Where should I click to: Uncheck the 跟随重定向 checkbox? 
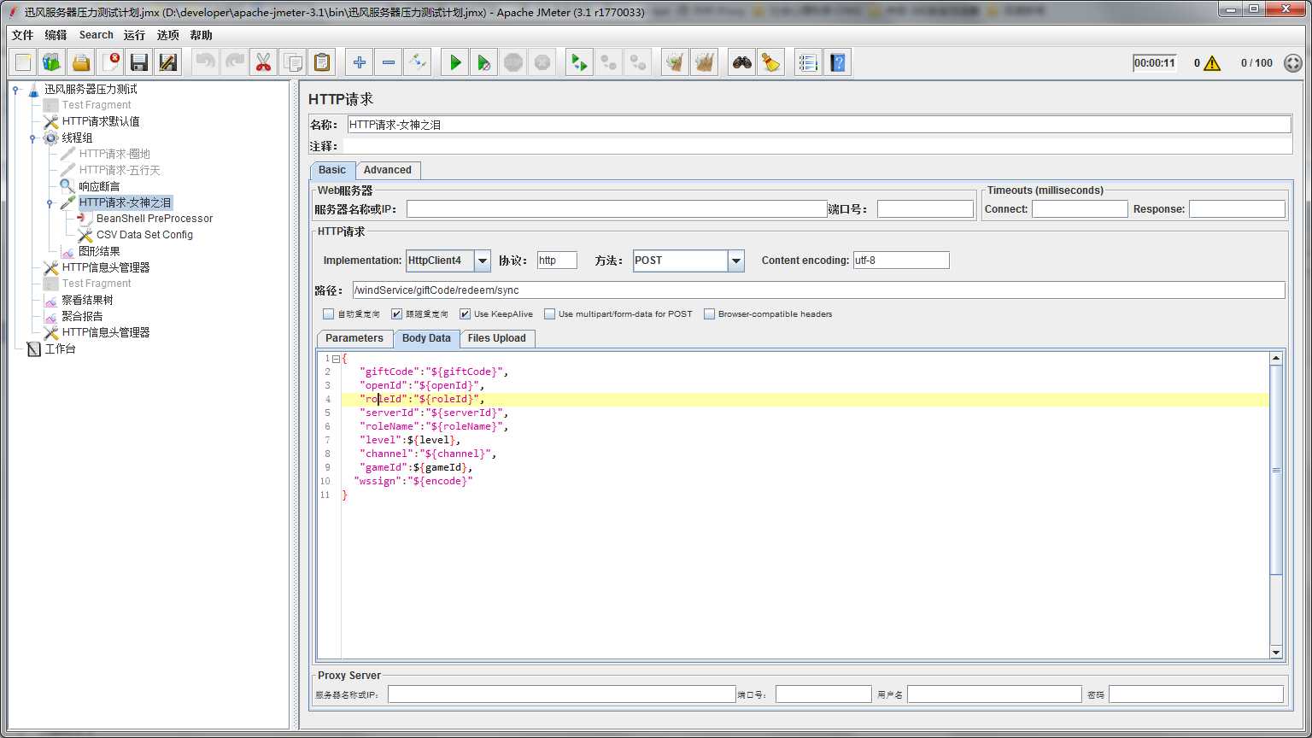pyautogui.click(x=396, y=314)
